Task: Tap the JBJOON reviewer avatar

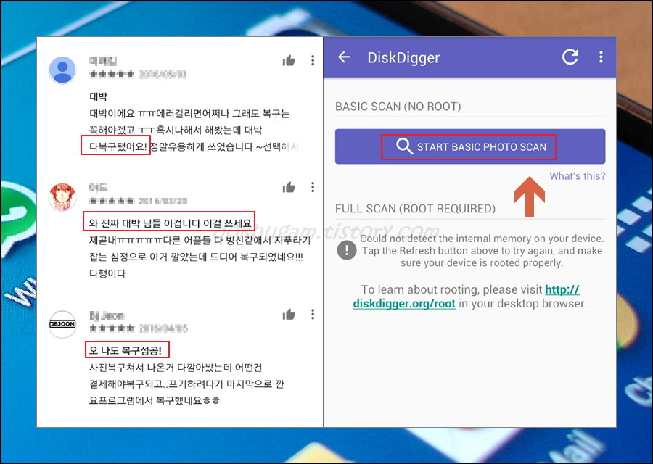Action: click(x=62, y=324)
